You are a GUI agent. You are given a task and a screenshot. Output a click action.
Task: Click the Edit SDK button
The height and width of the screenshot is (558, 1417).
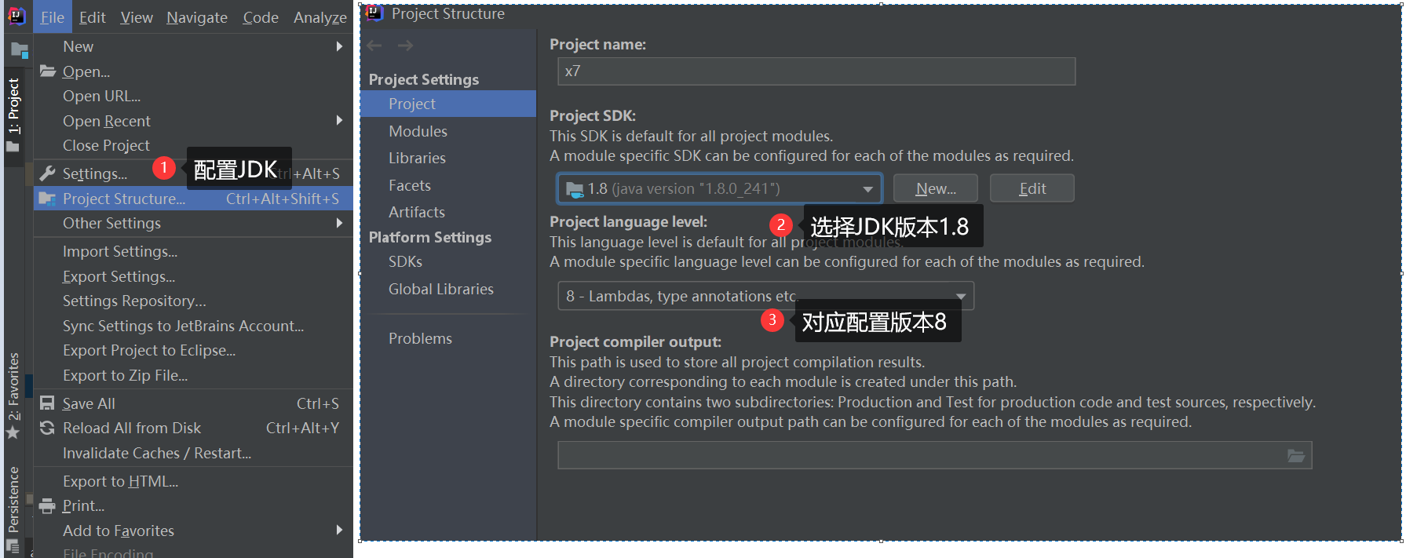1032,189
